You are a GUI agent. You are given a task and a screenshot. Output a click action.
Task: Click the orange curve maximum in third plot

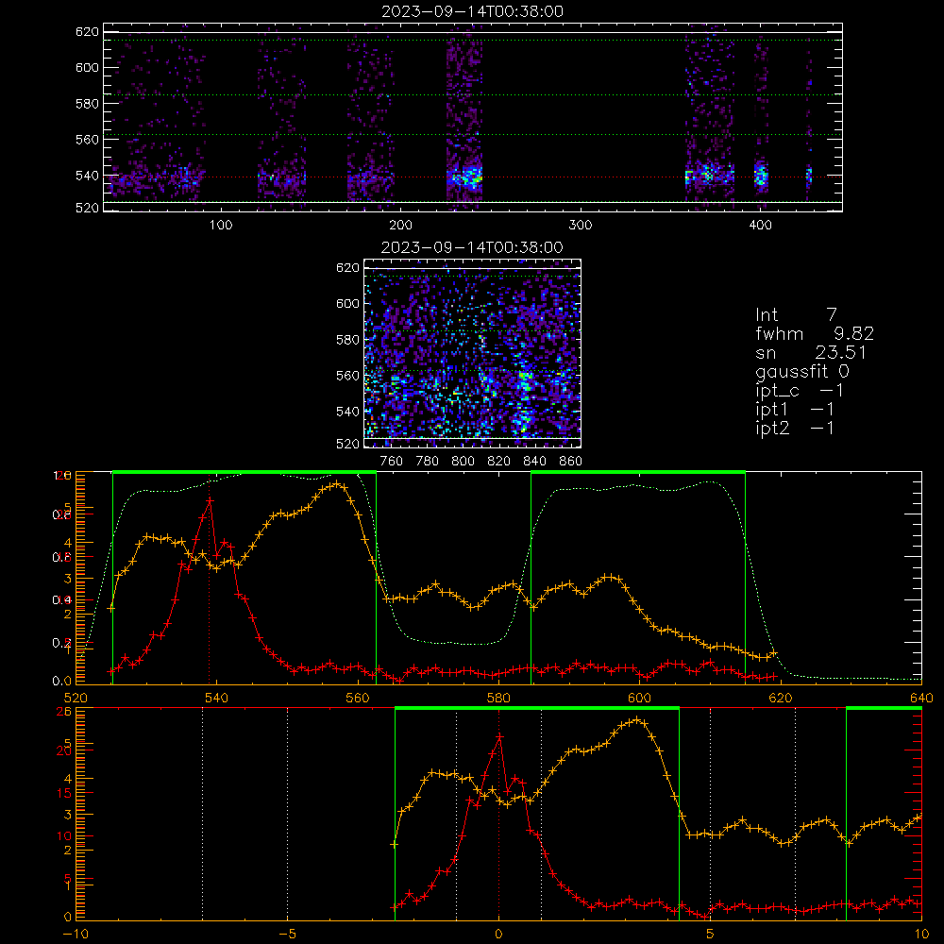337,483
